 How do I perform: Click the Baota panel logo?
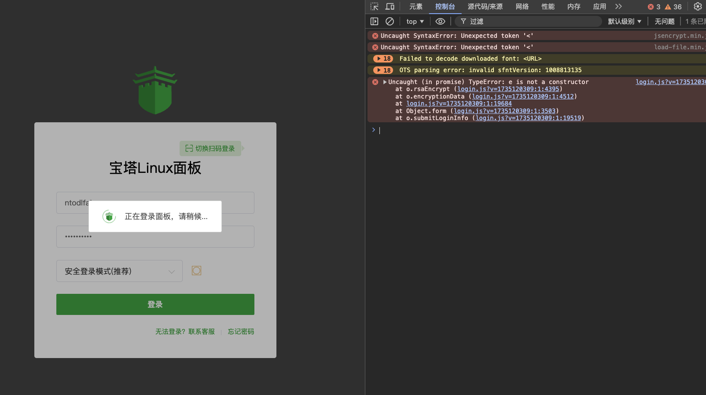coord(155,90)
